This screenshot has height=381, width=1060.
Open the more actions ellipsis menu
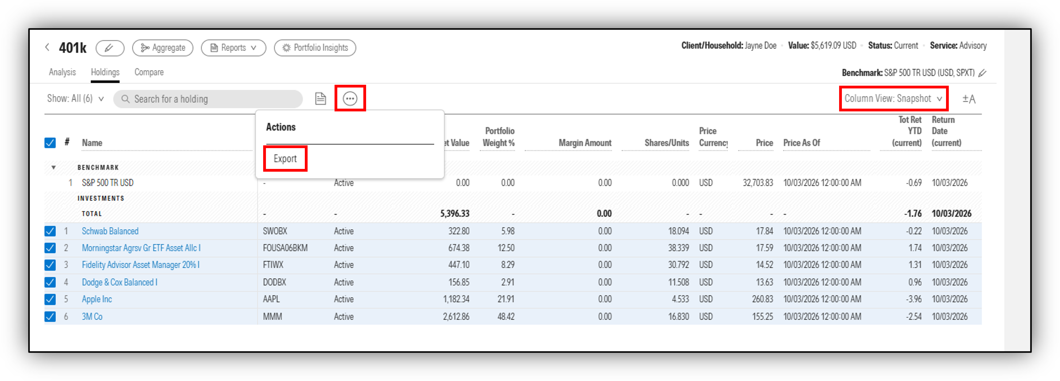tap(350, 99)
